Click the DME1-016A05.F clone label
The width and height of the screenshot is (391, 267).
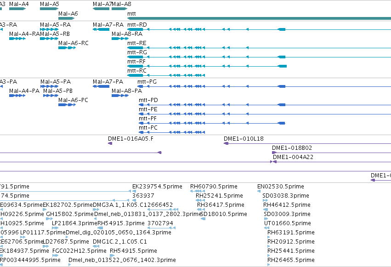pyautogui.click(x=130, y=139)
